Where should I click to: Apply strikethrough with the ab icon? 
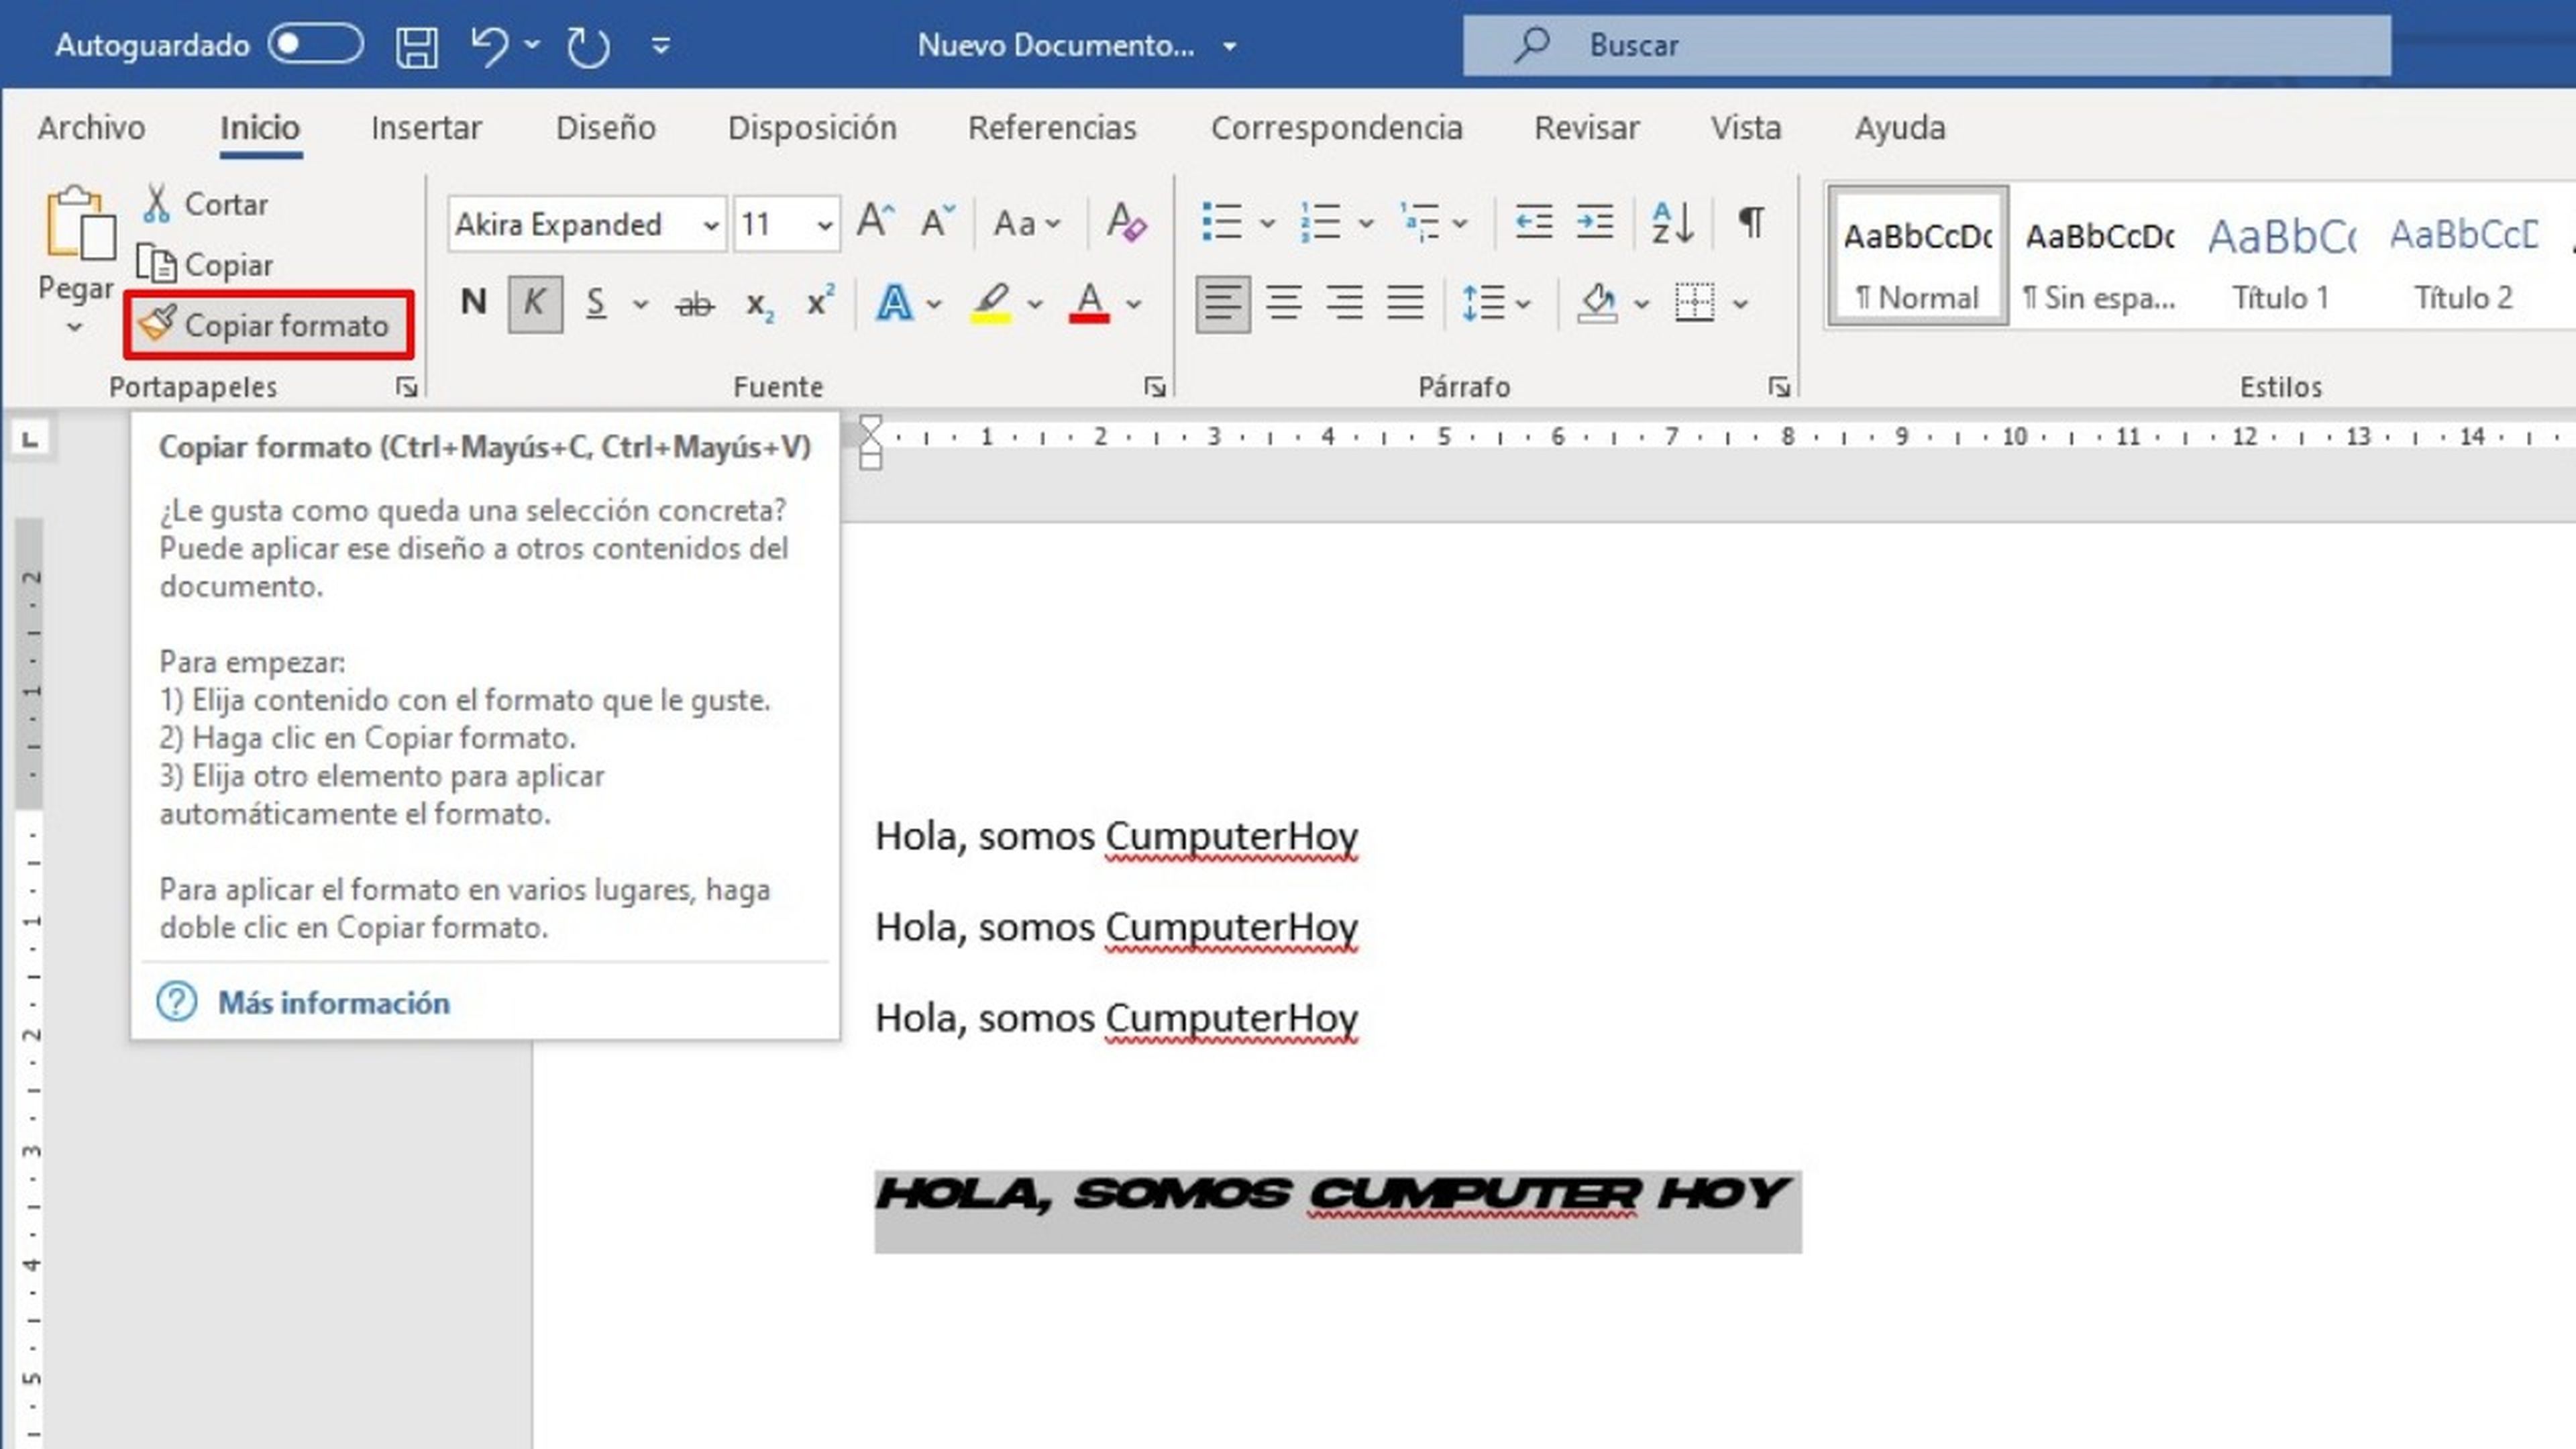point(694,303)
